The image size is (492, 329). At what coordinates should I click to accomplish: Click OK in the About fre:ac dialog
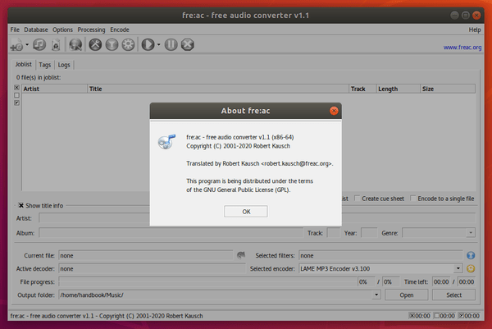point(246,212)
